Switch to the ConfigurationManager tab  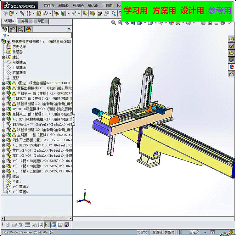point(20,29)
